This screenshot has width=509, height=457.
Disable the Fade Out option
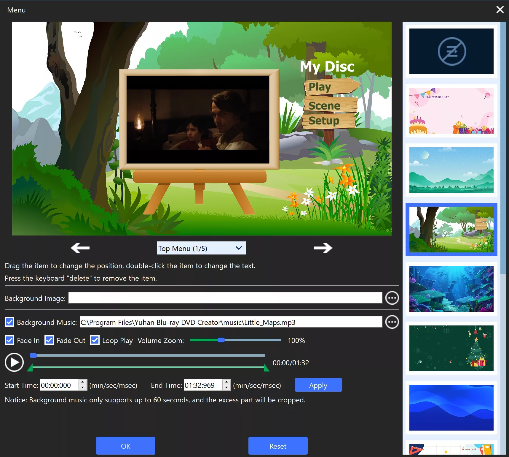pos(49,340)
